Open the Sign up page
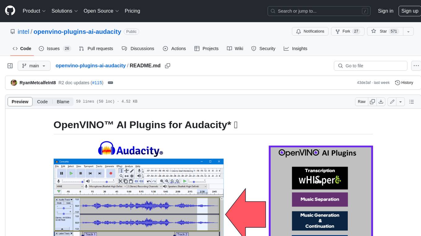The height and width of the screenshot is (236, 421). (410, 11)
